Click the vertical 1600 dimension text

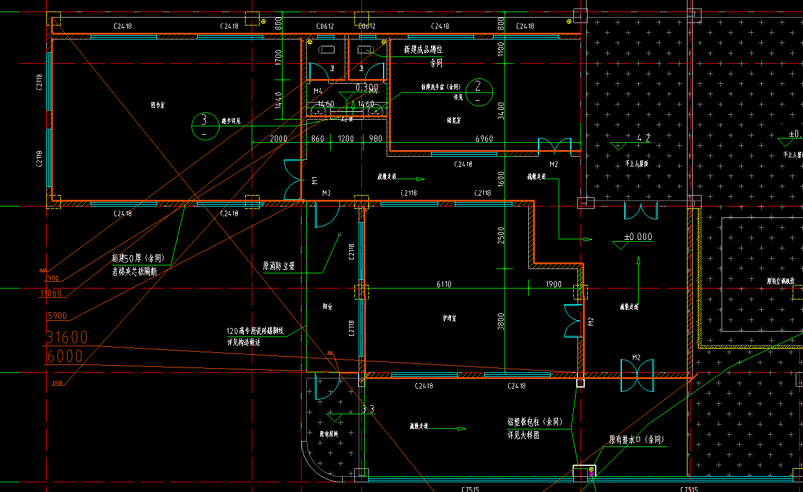(x=501, y=179)
